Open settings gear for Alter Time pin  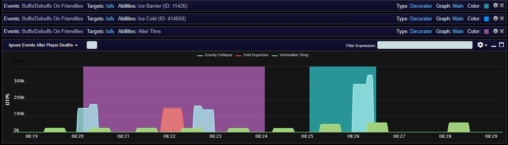tap(496, 31)
